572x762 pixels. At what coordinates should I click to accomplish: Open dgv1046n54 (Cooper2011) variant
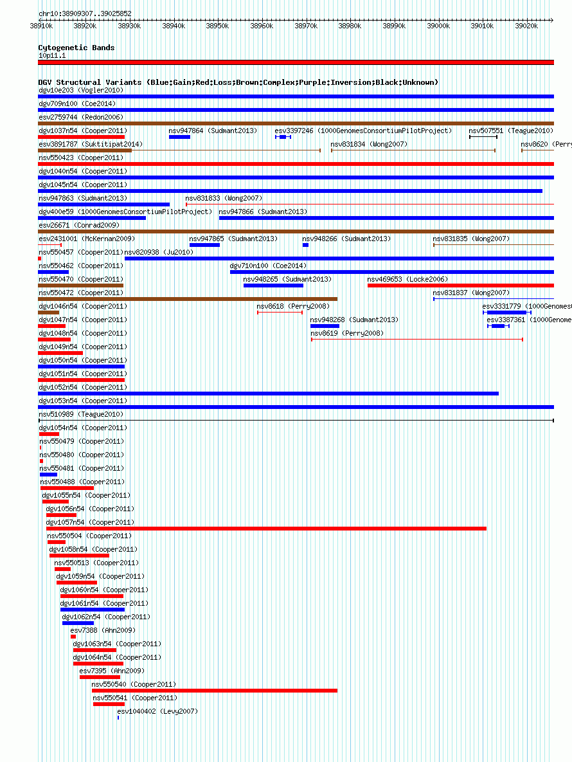coord(82,307)
